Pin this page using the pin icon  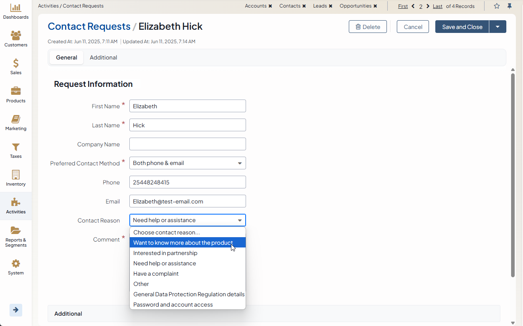click(x=510, y=6)
